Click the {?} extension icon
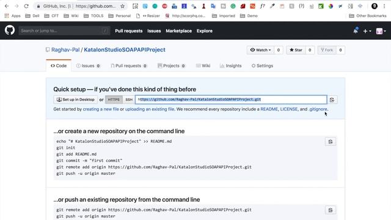Screen dimensions: 391x220 coord(301,6)
